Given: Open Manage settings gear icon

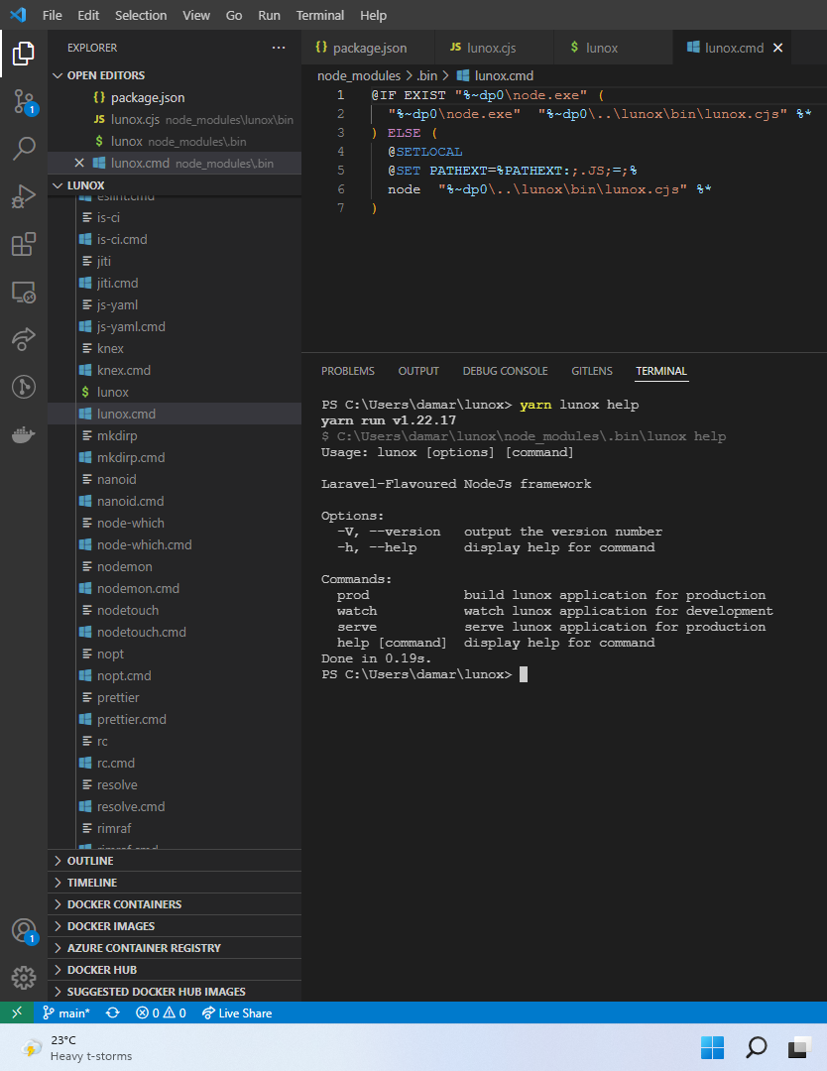Looking at the screenshot, I should coord(23,978).
